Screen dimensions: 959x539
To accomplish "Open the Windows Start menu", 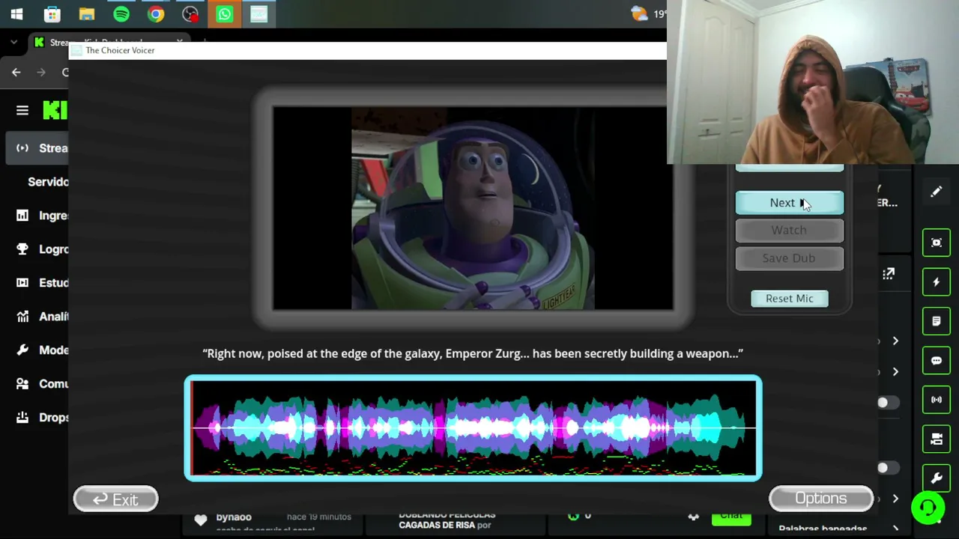I will click(x=16, y=14).
